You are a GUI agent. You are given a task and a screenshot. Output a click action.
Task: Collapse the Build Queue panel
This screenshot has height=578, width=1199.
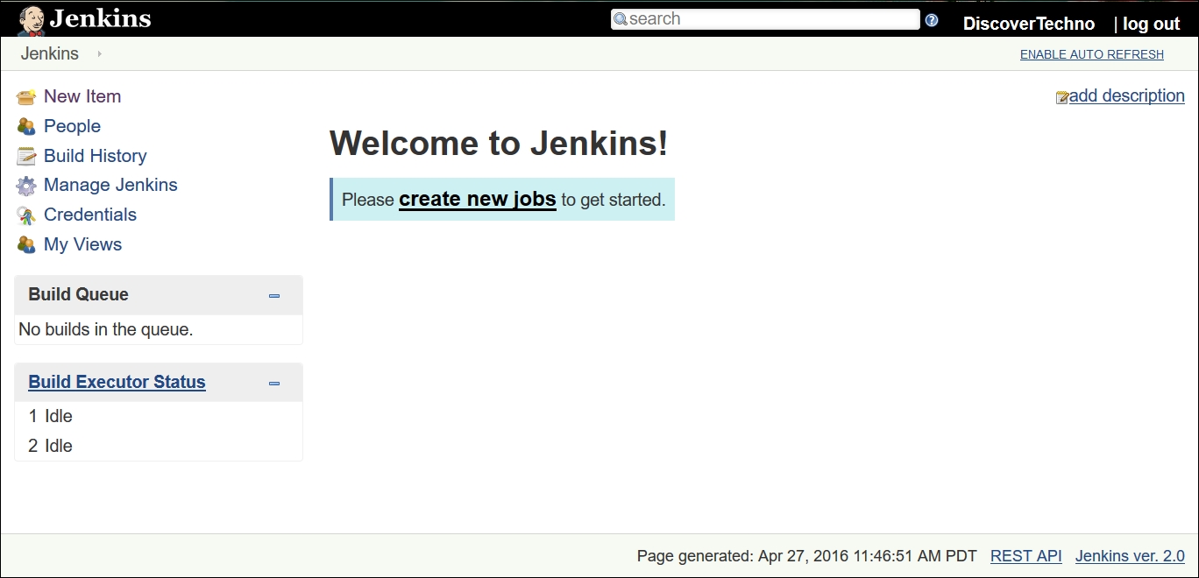click(x=274, y=296)
